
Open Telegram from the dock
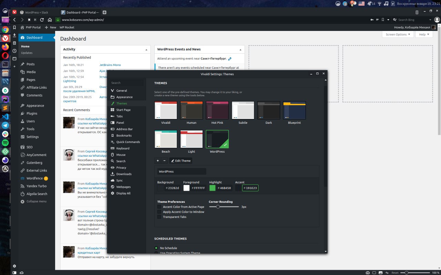(x=5, y=125)
